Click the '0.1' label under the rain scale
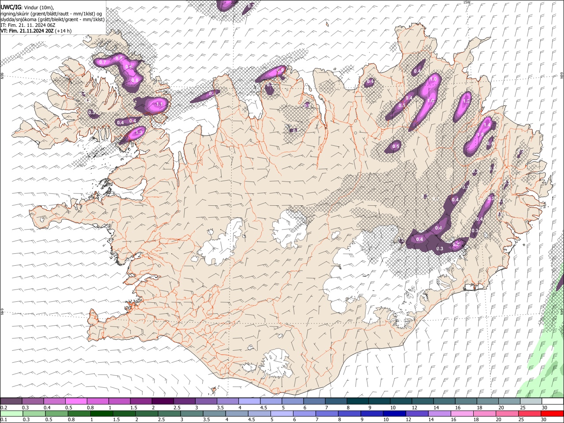This screenshot has height=423, width=564. coord(4,419)
